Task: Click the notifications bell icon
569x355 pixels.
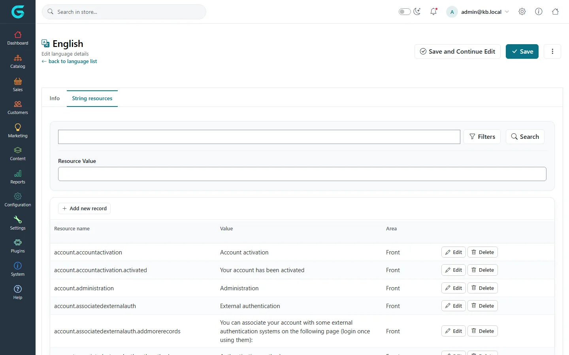Action: (433, 12)
